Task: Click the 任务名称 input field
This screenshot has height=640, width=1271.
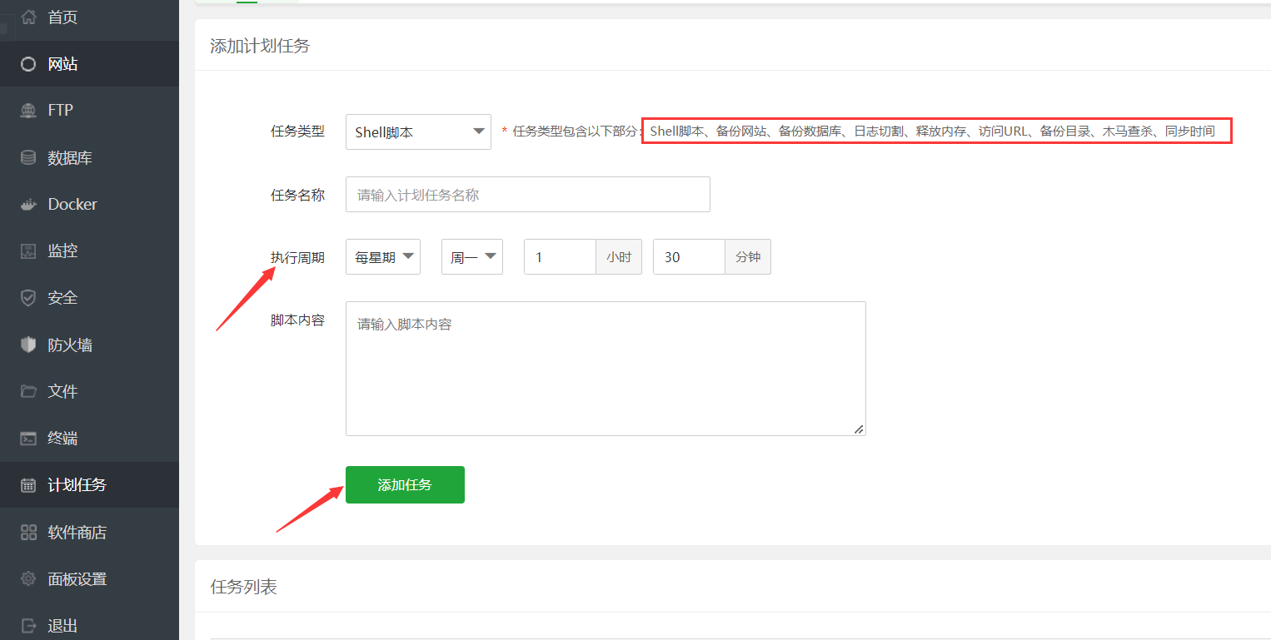Action: [527, 195]
